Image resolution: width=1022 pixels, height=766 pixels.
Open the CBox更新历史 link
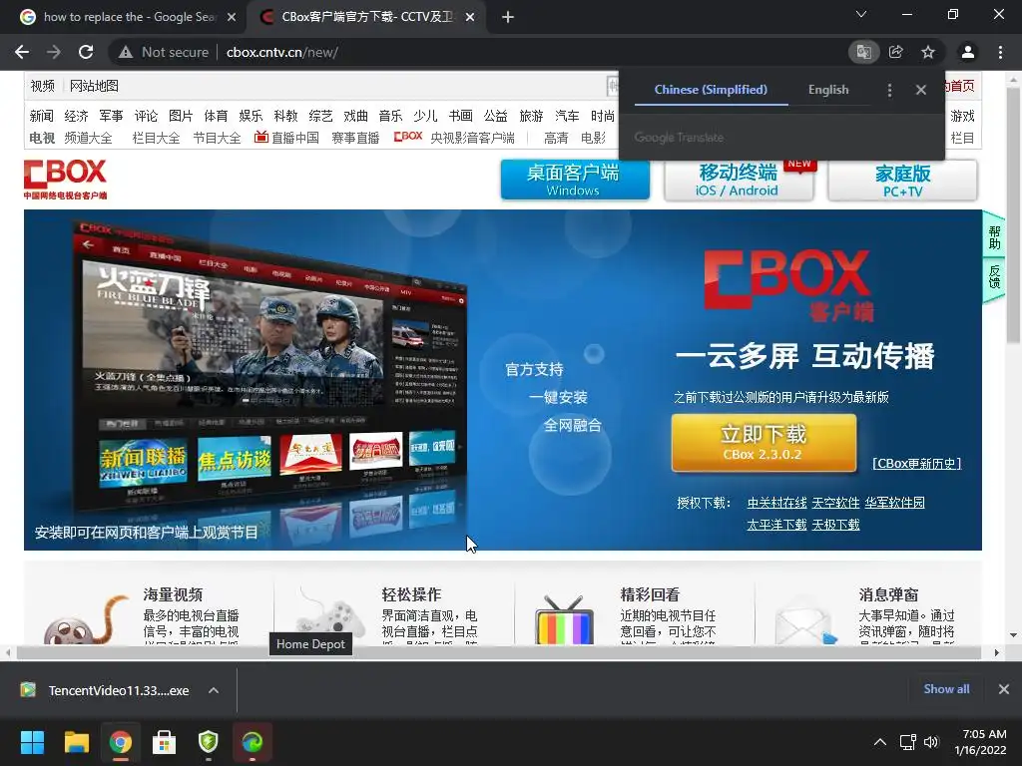coord(916,463)
